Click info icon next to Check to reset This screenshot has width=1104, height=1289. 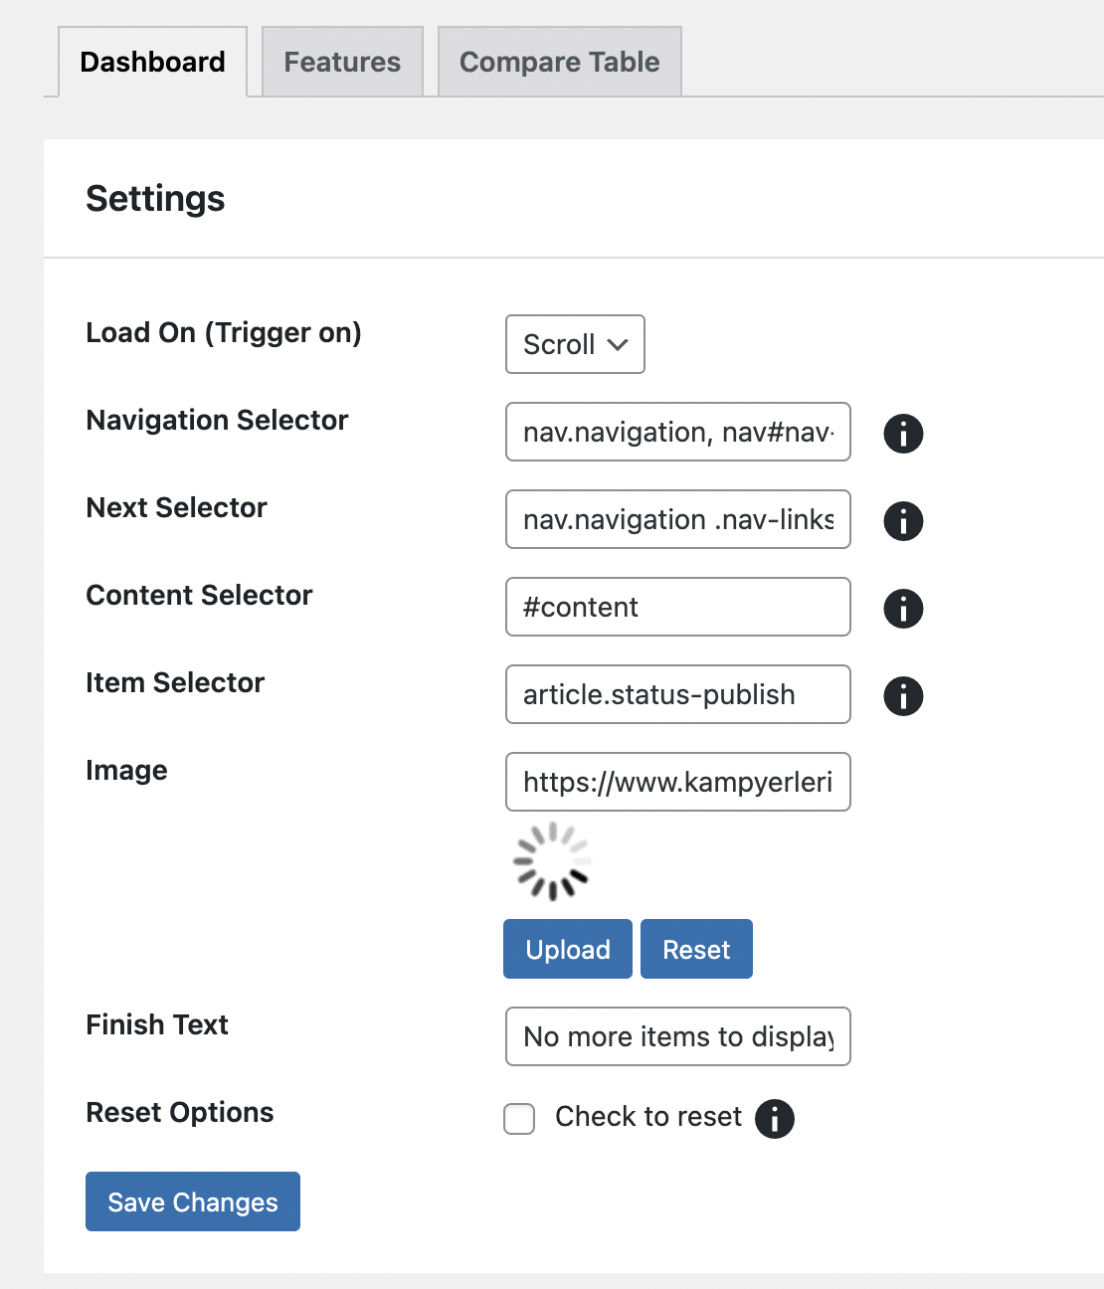click(774, 1118)
